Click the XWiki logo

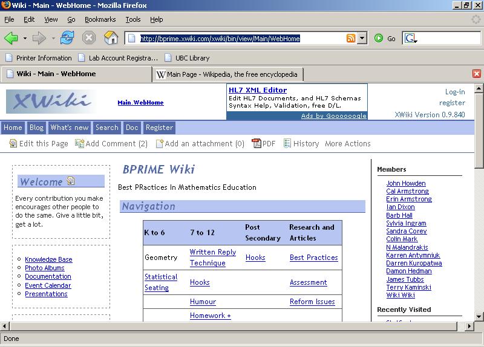pyautogui.click(x=51, y=102)
